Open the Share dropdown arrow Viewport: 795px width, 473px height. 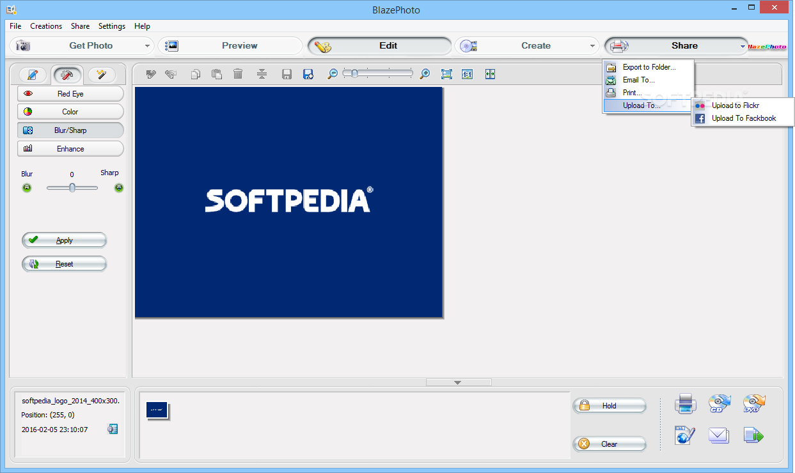click(743, 46)
